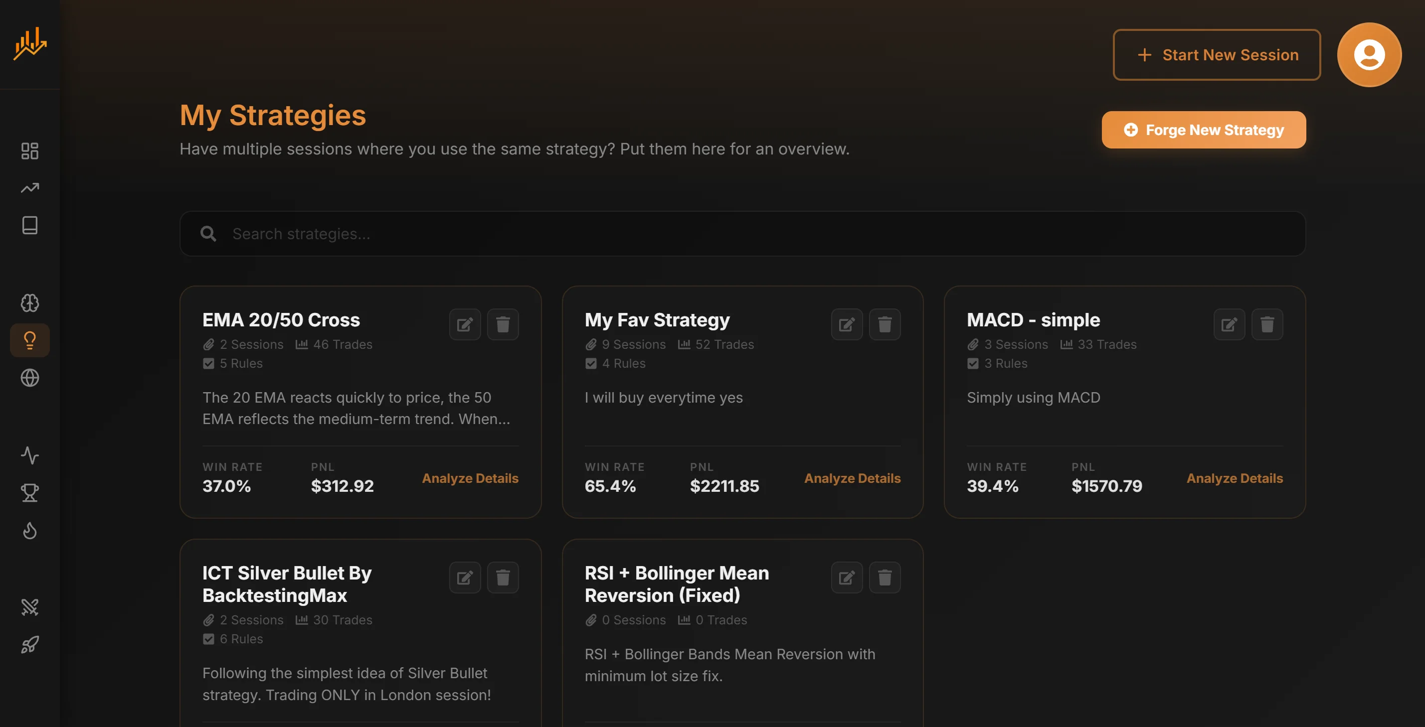This screenshot has height=727, width=1425.
Task: Open the brain icon in sidebar
Action: click(30, 302)
